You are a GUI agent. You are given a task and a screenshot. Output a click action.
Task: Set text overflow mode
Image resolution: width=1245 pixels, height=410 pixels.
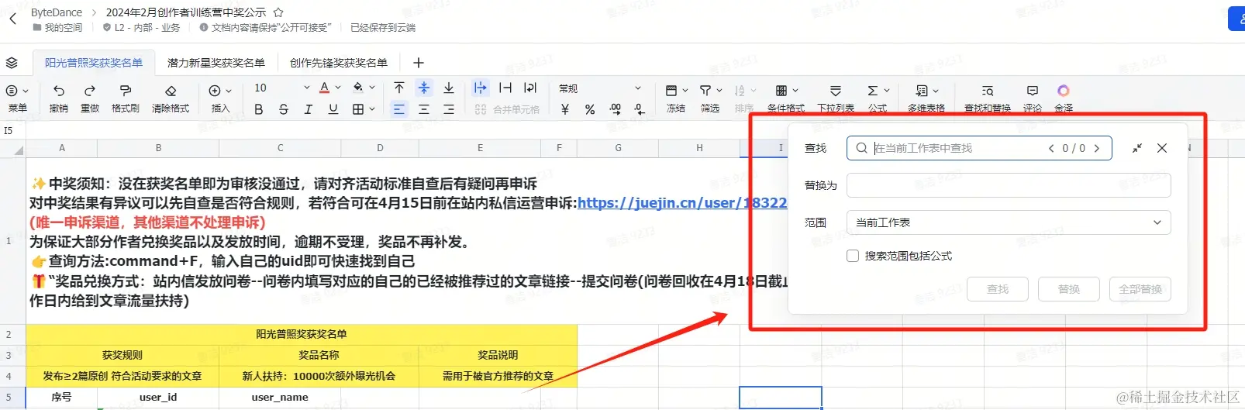[481, 88]
